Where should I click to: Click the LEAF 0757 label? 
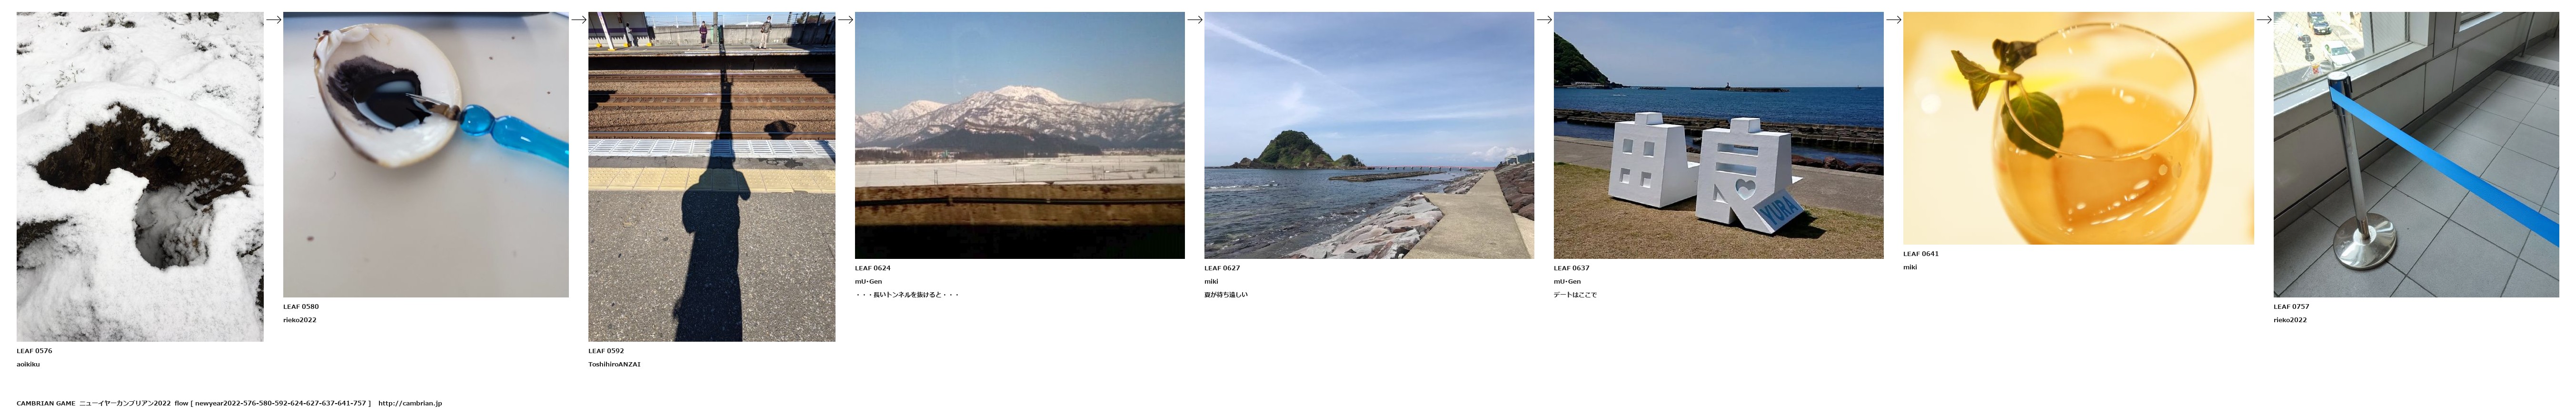click(x=2291, y=307)
